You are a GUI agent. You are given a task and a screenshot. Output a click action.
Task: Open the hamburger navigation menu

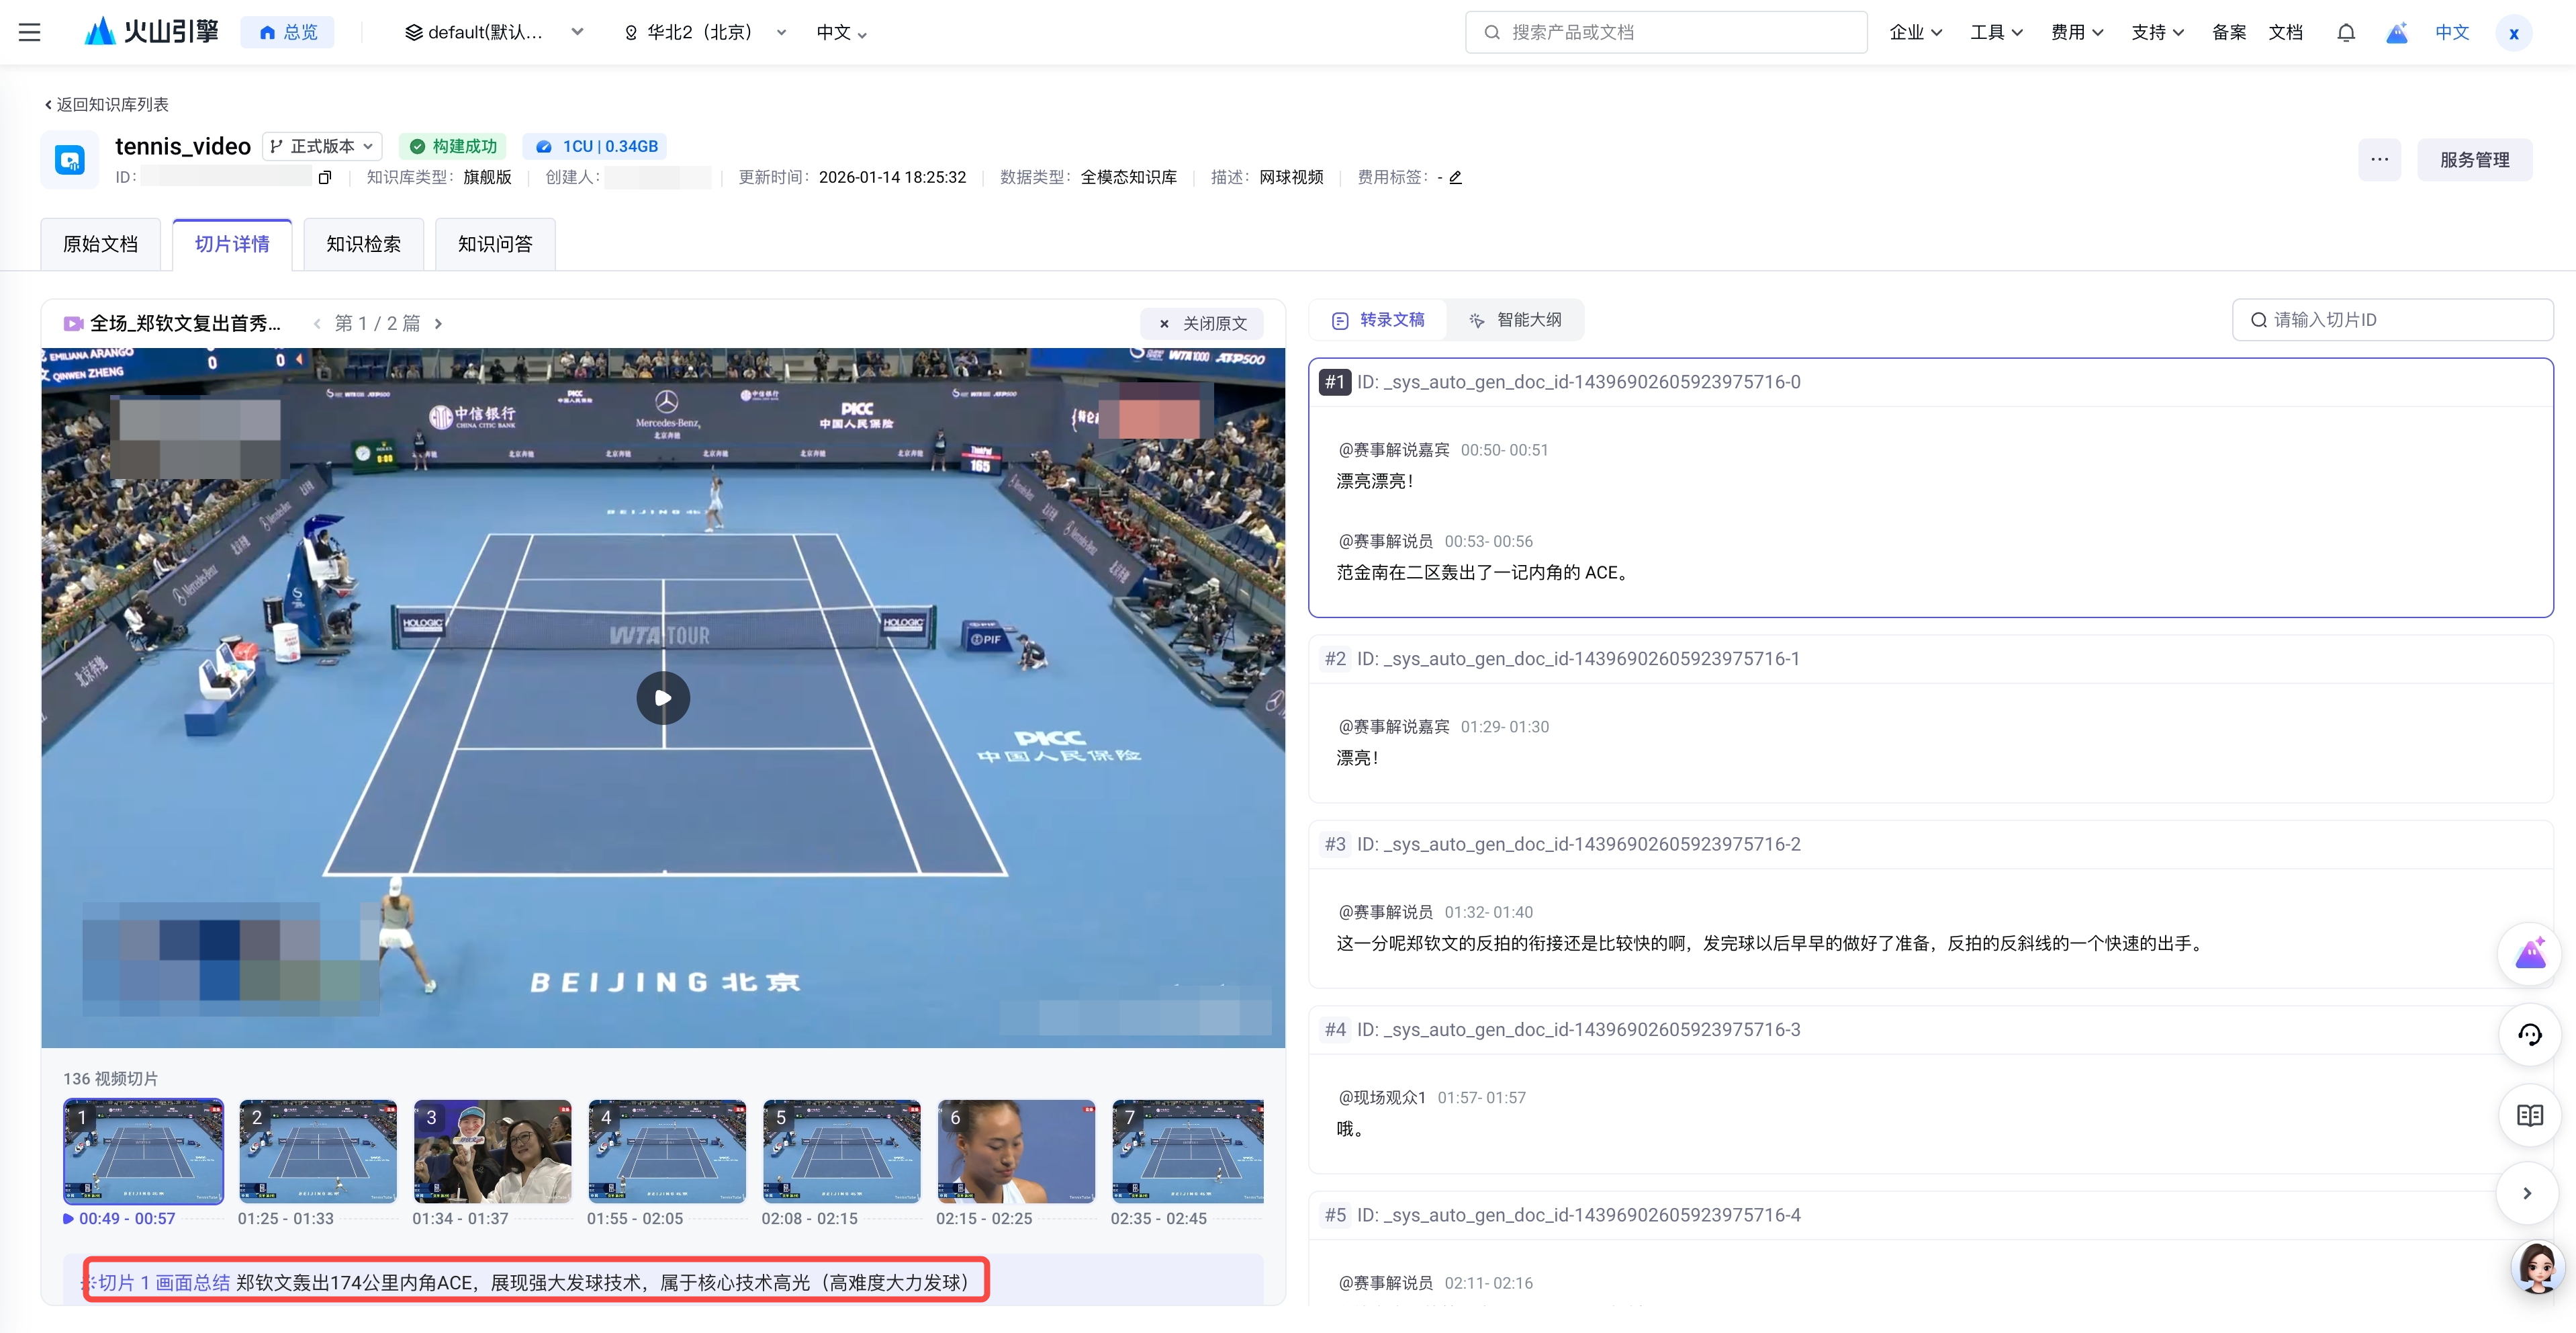pos(30,32)
